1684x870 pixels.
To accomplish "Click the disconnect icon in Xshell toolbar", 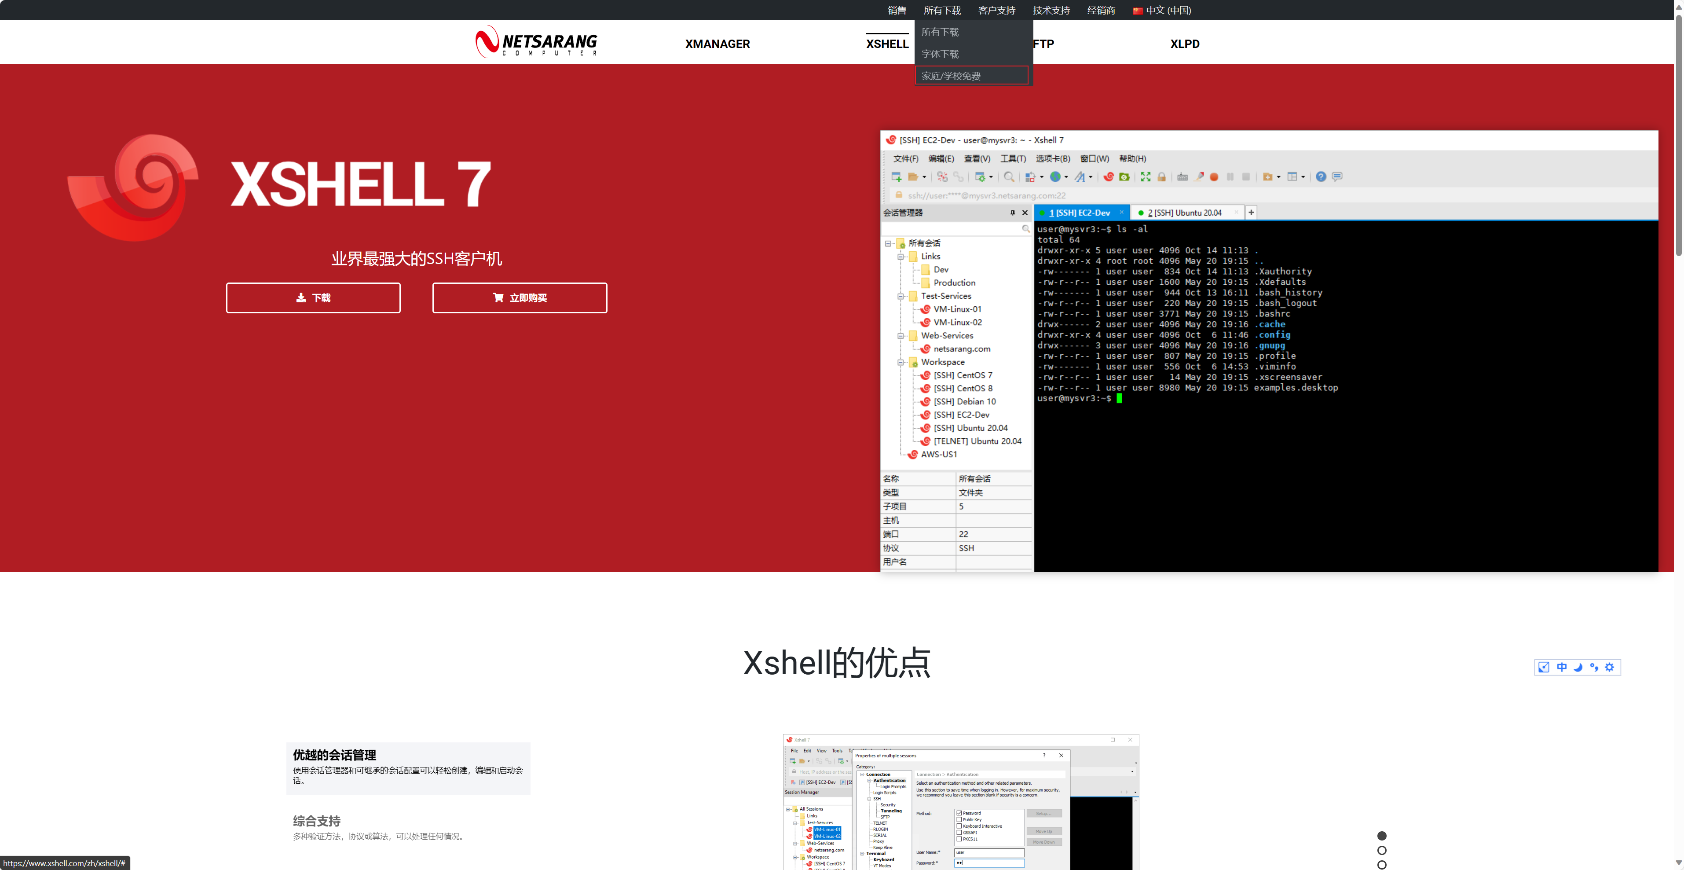I will tap(942, 176).
